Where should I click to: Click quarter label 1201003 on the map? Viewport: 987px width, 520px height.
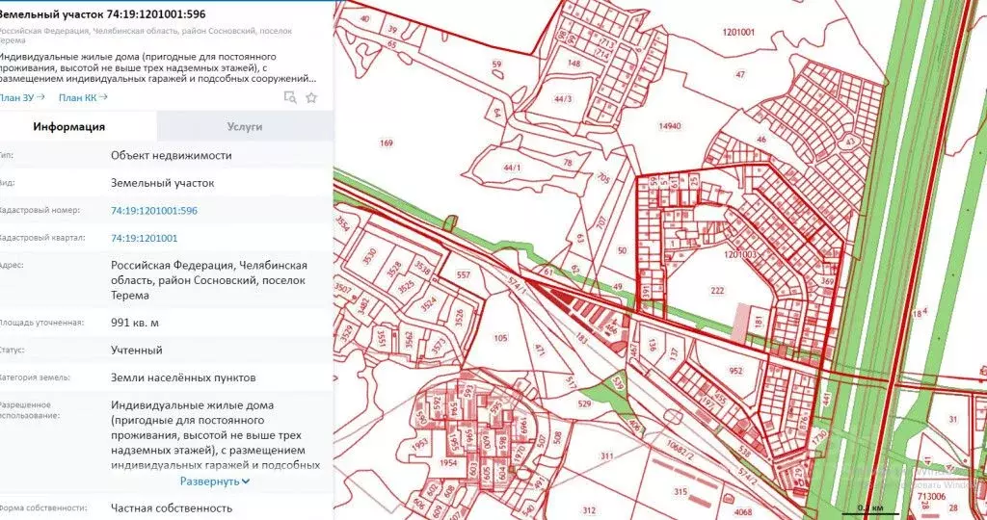tap(739, 254)
